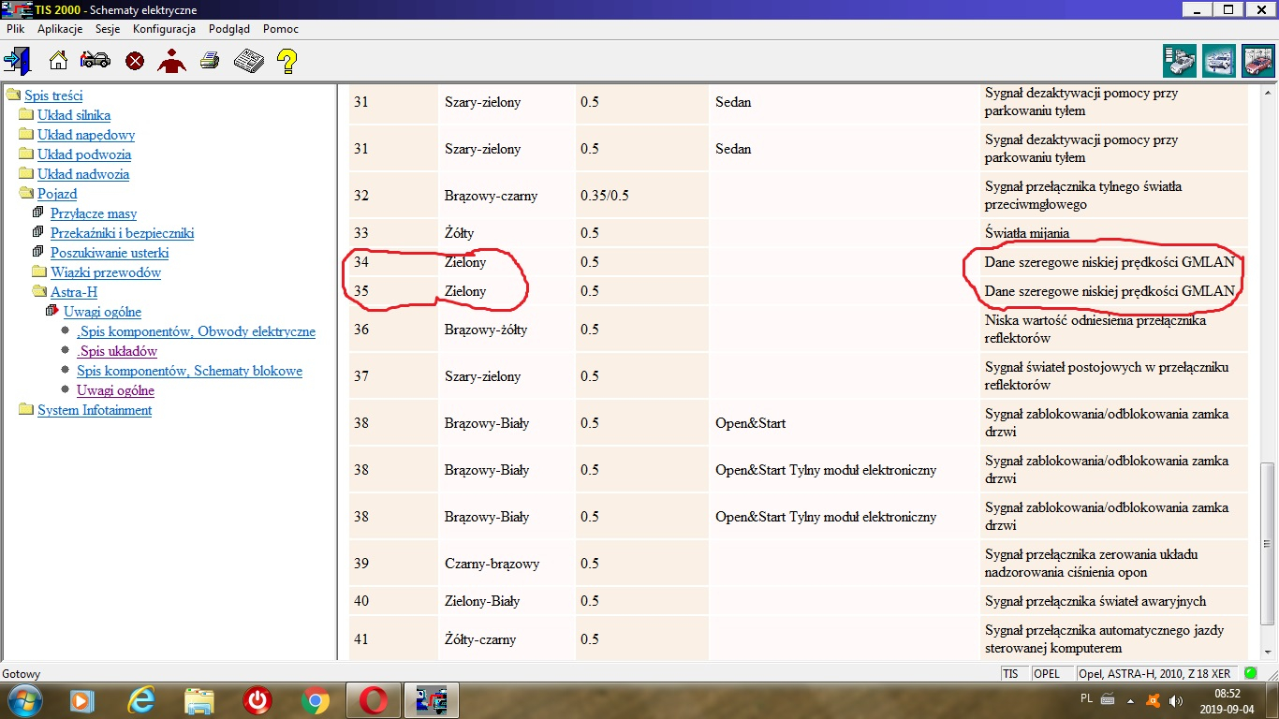Click the vertical scrollbar down arrow
This screenshot has height=719, width=1279.
tap(1268, 653)
